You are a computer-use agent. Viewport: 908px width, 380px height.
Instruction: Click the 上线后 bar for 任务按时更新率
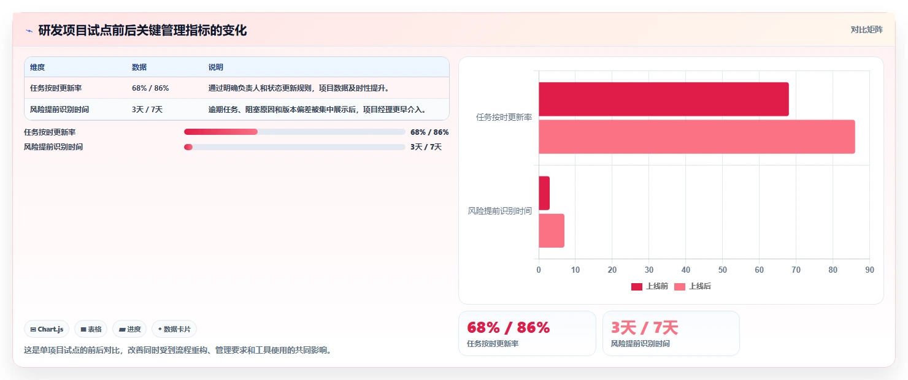pyautogui.click(x=697, y=137)
